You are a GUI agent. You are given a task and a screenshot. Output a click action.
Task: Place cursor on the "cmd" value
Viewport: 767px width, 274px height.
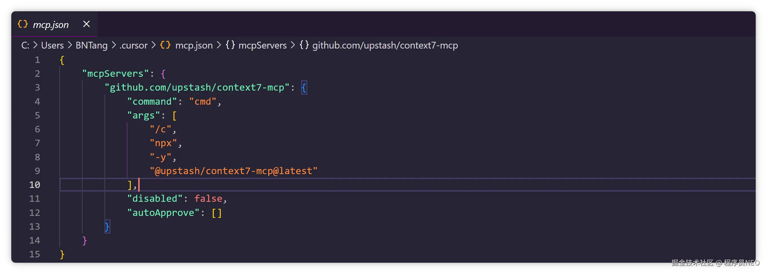point(203,102)
